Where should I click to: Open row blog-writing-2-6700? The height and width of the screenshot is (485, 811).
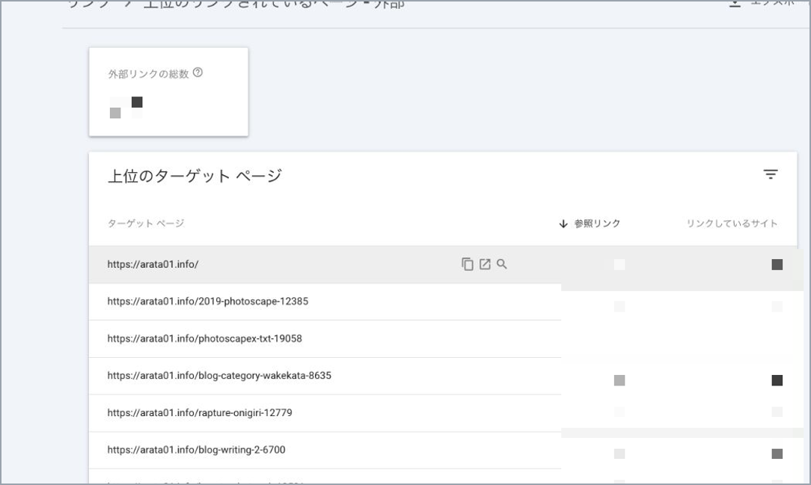tap(443, 451)
